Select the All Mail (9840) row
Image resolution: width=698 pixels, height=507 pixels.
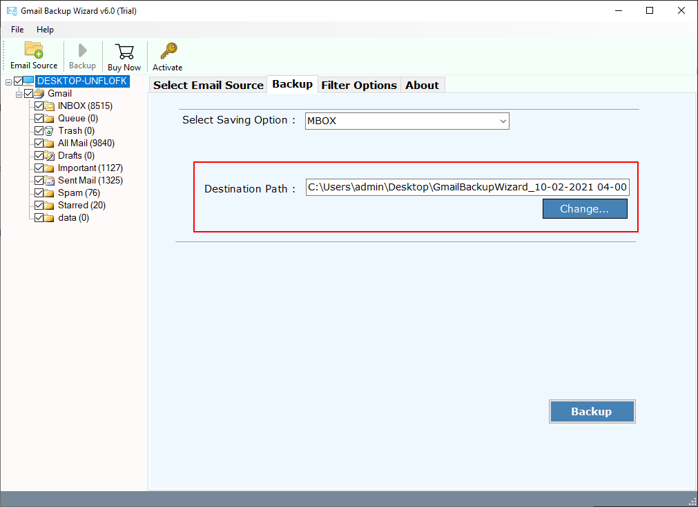(86, 143)
